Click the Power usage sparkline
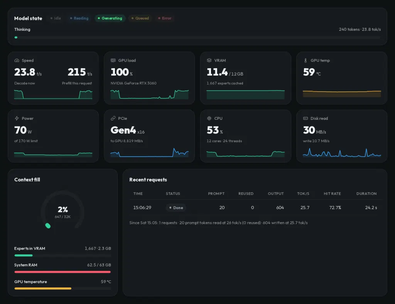The image size is (395, 304). coord(53,155)
